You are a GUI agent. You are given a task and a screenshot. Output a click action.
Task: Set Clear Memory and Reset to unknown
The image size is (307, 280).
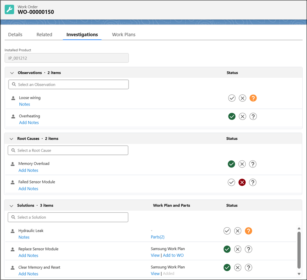[x=248, y=267]
